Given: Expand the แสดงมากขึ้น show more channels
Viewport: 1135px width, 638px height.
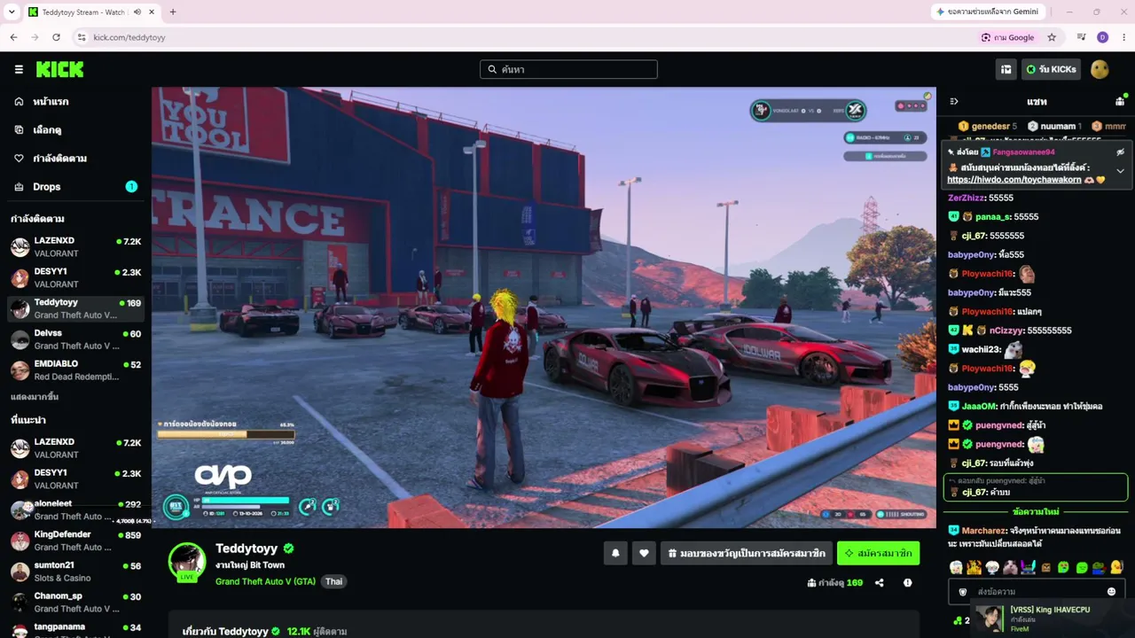Looking at the screenshot, I should pos(35,397).
